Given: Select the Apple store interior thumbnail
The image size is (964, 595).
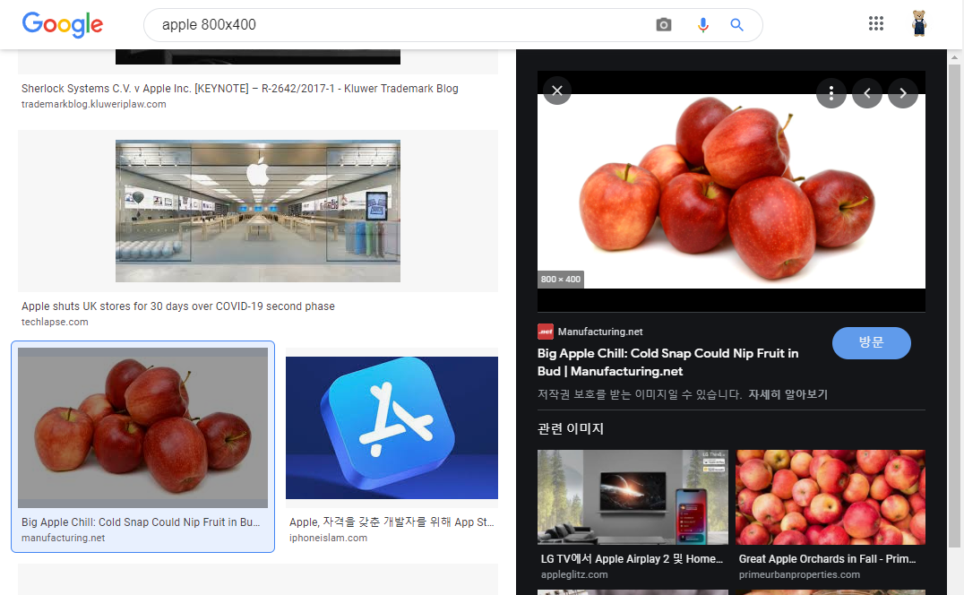Looking at the screenshot, I should (258, 211).
